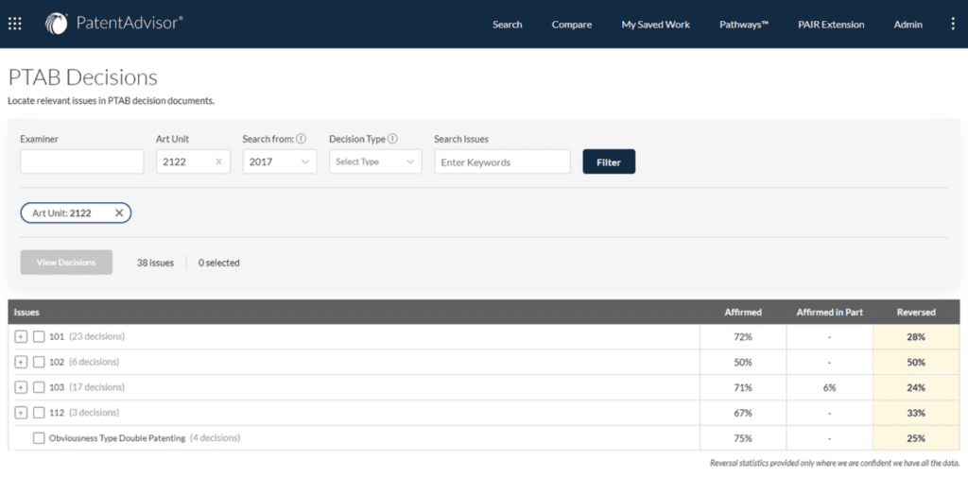Open the app grid menu icon
The image size is (968, 477).
(x=15, y=24)
